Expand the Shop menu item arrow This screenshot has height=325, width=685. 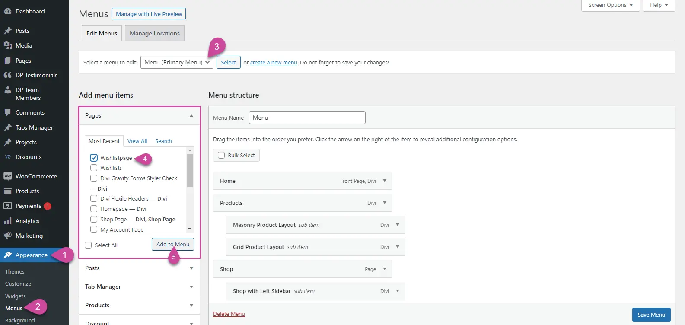[x=385, y=269]
